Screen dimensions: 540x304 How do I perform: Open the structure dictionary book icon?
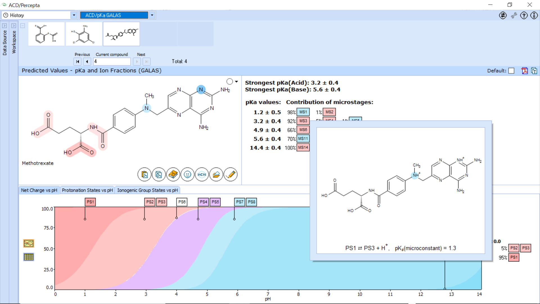click(173, 175)
